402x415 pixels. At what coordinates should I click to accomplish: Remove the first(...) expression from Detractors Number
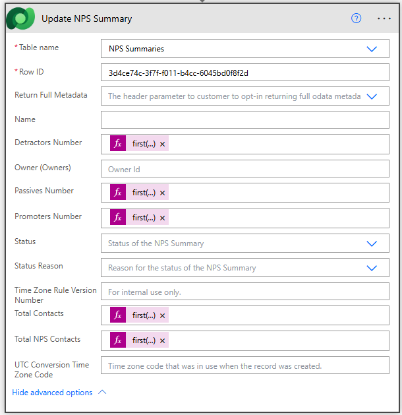point(163,144)
